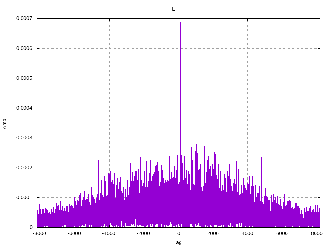The width and height of the screenshot is (330, 247).
Task: Click the 0.0006 y-axis tick label
Action: coord(24,48)
